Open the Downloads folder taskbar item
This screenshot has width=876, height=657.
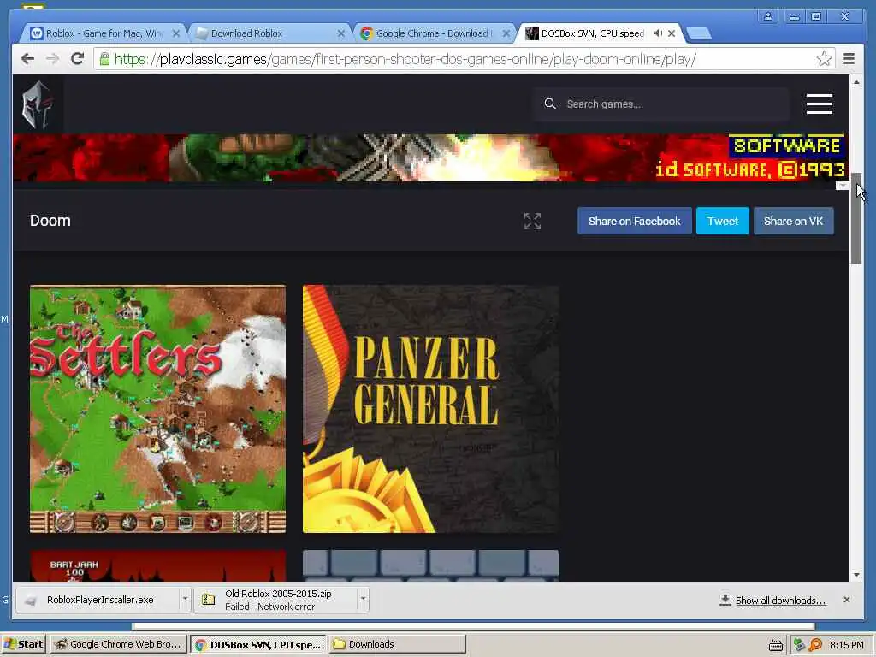pyautogui.click(x=397, y=645)
